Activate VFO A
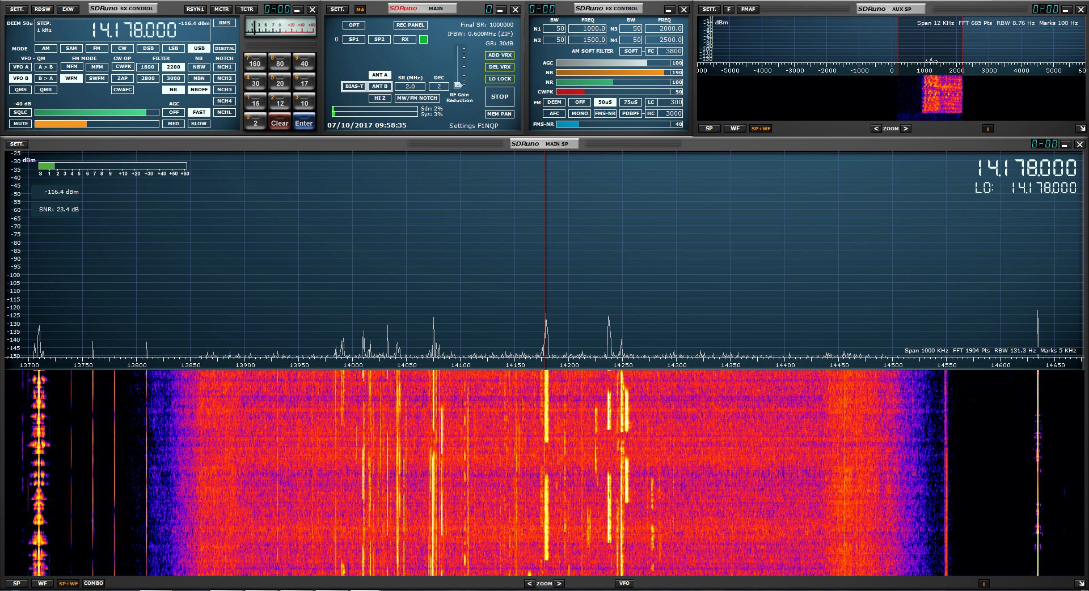The height and width of the screenshot is (591, 1089). [x=20, y=67]
